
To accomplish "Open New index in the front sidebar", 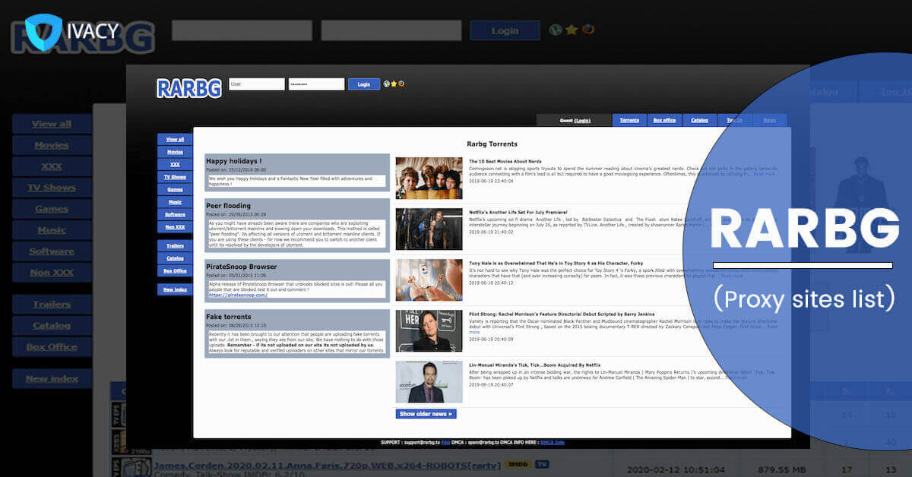I will point(175,289).
